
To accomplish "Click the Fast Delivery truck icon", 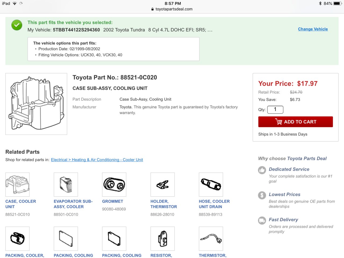I will coord(262,221).
